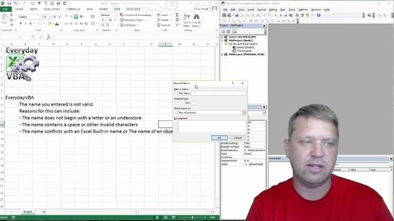The height and width of the screenshot is (221, 394).
Task: Toggle Bold formatting in Font group
Action: click(x=21, y=23)
